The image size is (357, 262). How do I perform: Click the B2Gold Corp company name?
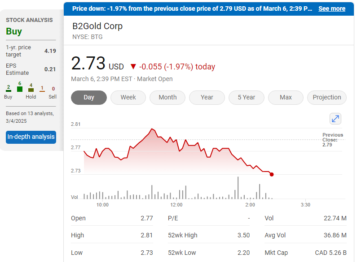pyautogui.click(x=97, y=26)
